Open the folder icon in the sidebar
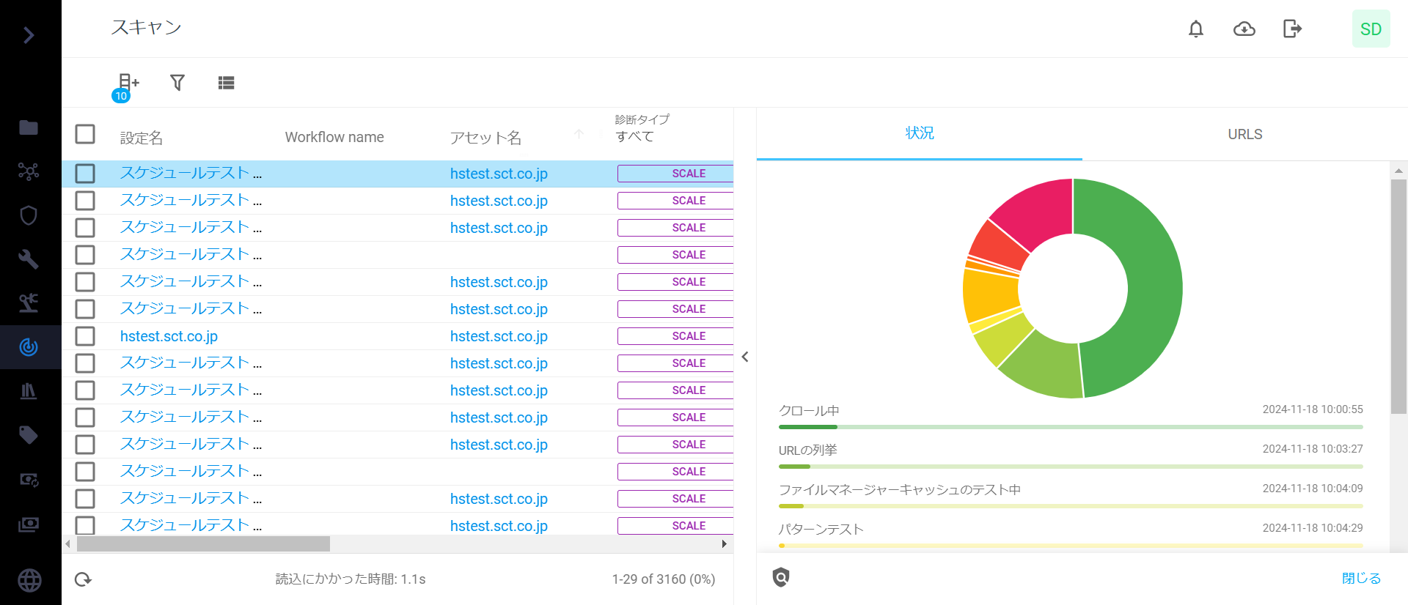The height and width of the screenshot is (605, 1408). 29,127
